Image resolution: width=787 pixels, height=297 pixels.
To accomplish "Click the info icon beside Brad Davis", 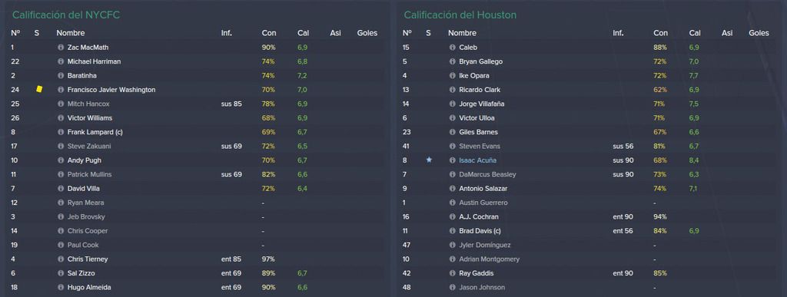I will pos(452,232).
